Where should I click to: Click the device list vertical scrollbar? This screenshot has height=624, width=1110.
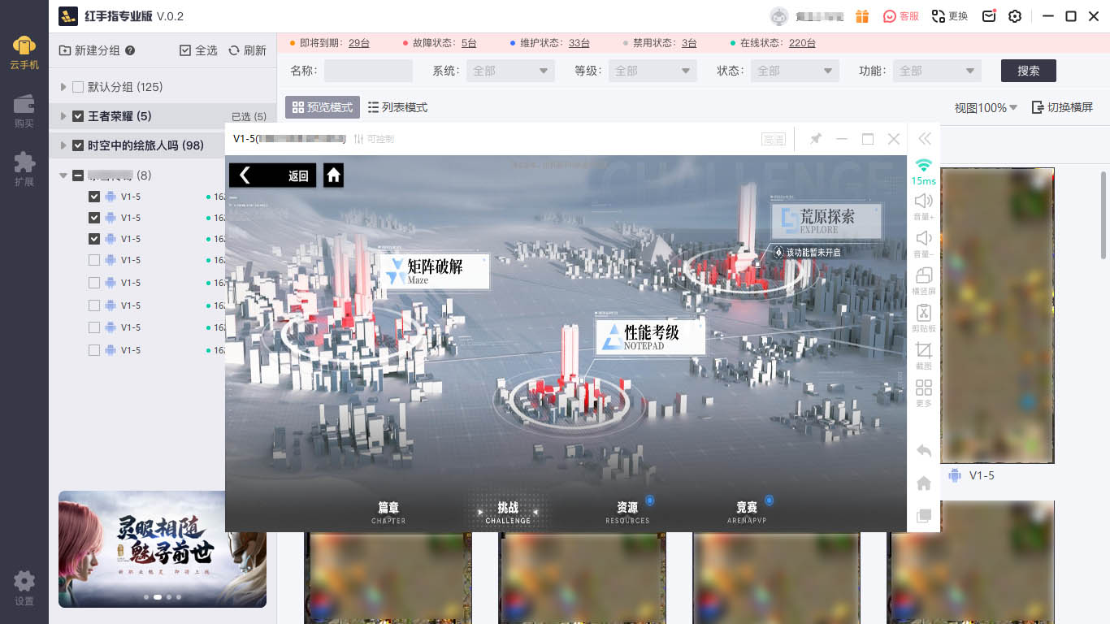1103,215
